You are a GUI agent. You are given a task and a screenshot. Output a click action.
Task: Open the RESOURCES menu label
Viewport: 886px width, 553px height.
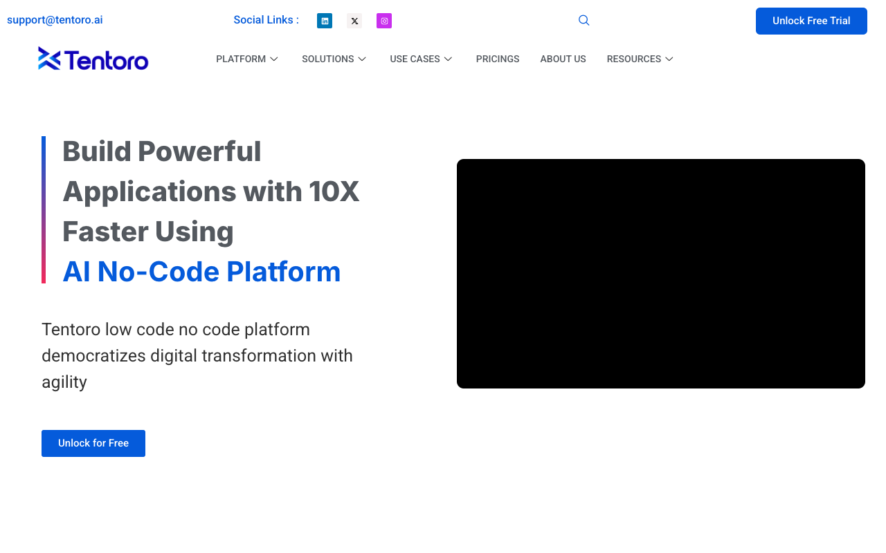click(634, 59)
